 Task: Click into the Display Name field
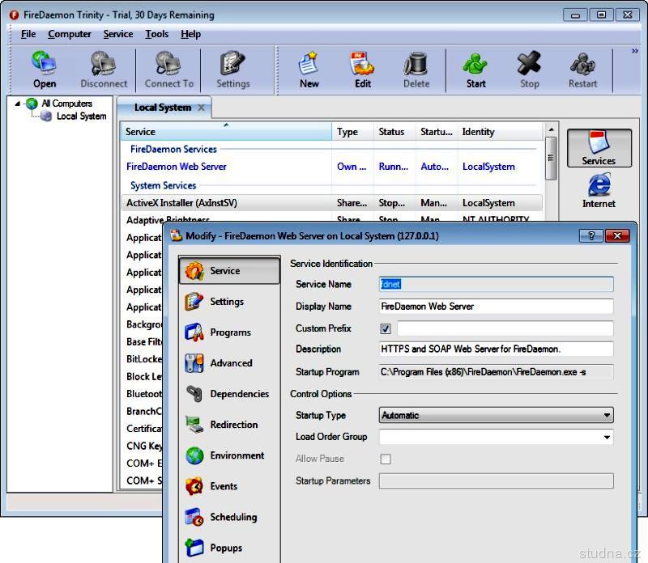coord(496,307)
